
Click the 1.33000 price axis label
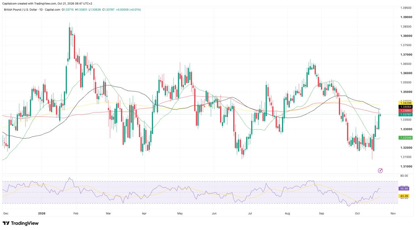coord(406,129)
